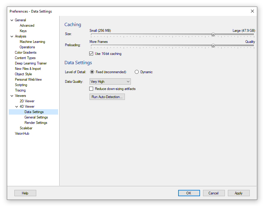265x210 pixels.
Task: Select the Dynamic level of detail
Action: (137, 72)
